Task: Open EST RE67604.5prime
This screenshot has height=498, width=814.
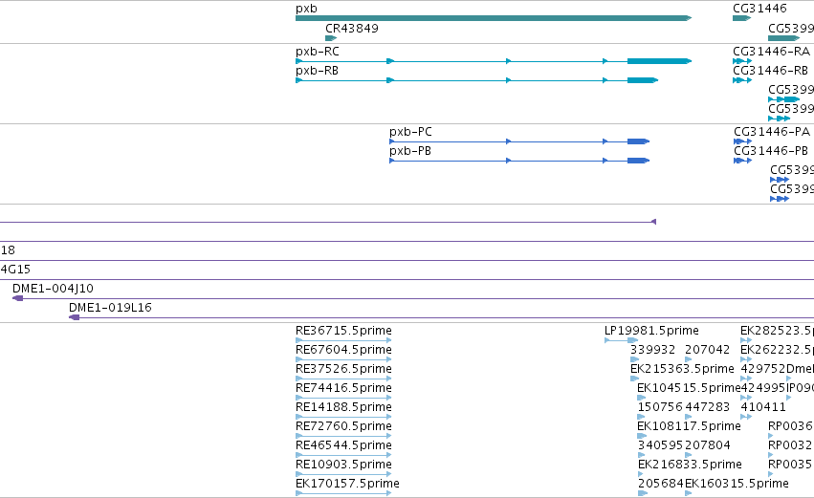Action: 343,350
